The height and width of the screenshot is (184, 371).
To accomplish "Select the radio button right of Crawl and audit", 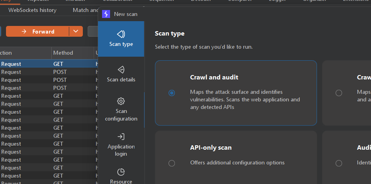I will 339,93.
